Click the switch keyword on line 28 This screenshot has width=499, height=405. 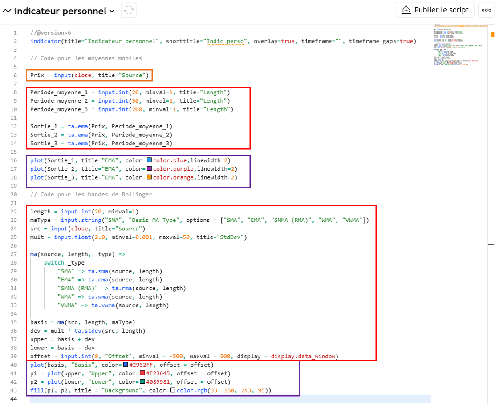[x=54, y=263]
